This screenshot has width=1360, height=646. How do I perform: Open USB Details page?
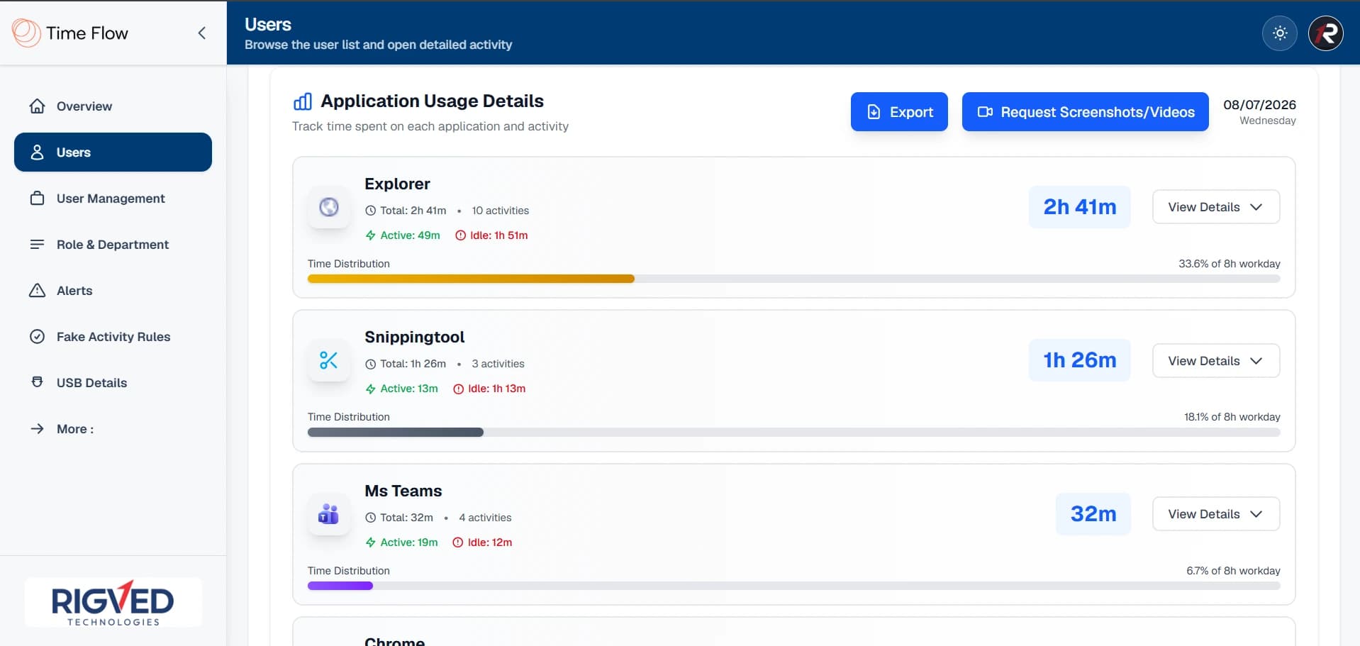pos(113,383)
